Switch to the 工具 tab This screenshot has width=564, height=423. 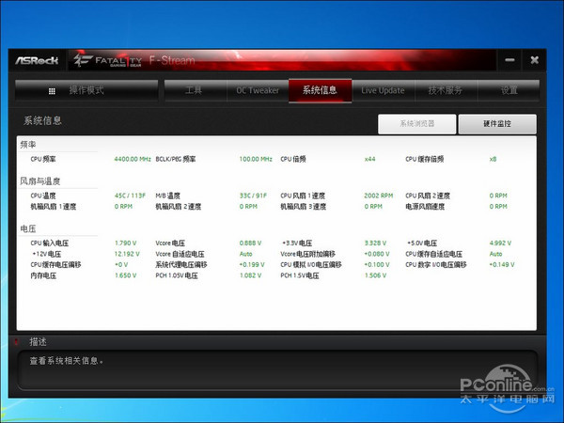coord(196,90)
